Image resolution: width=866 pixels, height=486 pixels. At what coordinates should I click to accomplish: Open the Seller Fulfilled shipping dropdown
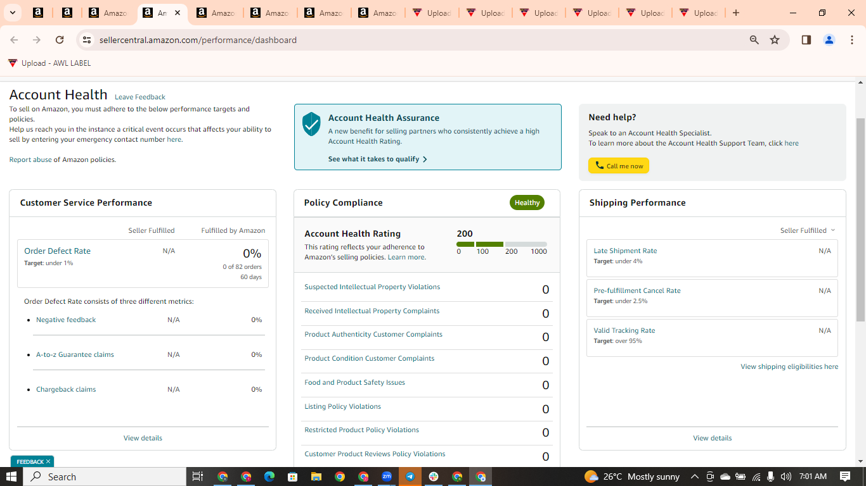pyautogui.click(x=808, y=230)
